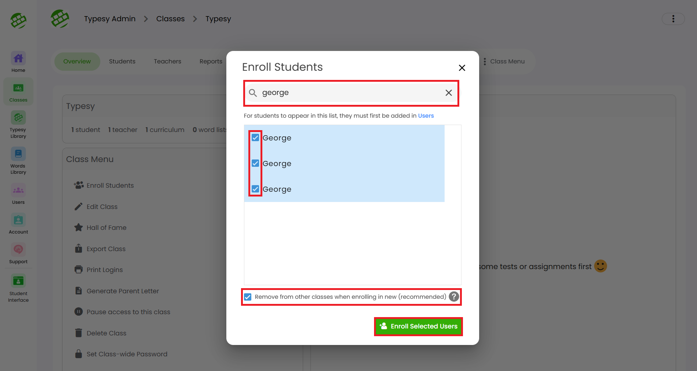Click the help question mark icon

[454, 297]
